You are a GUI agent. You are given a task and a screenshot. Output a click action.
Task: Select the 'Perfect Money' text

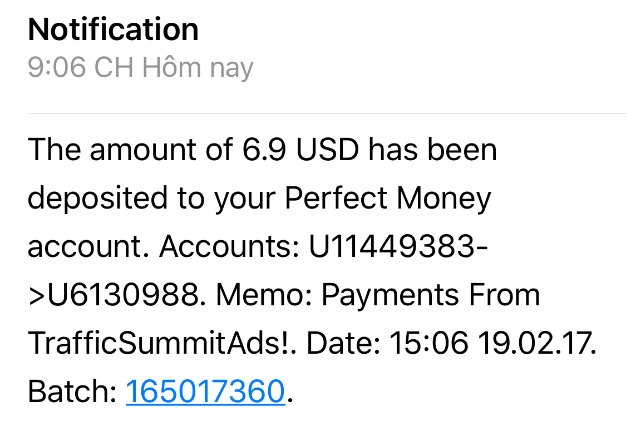click(x=389, y=198)
